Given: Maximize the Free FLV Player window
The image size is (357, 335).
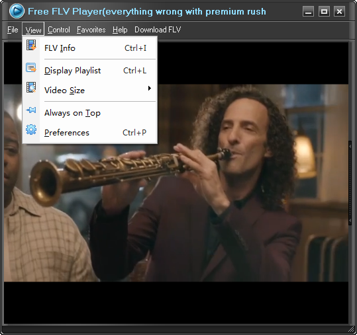Looking at the screenshot, I should pyautogui.click(x=324, y=11).
